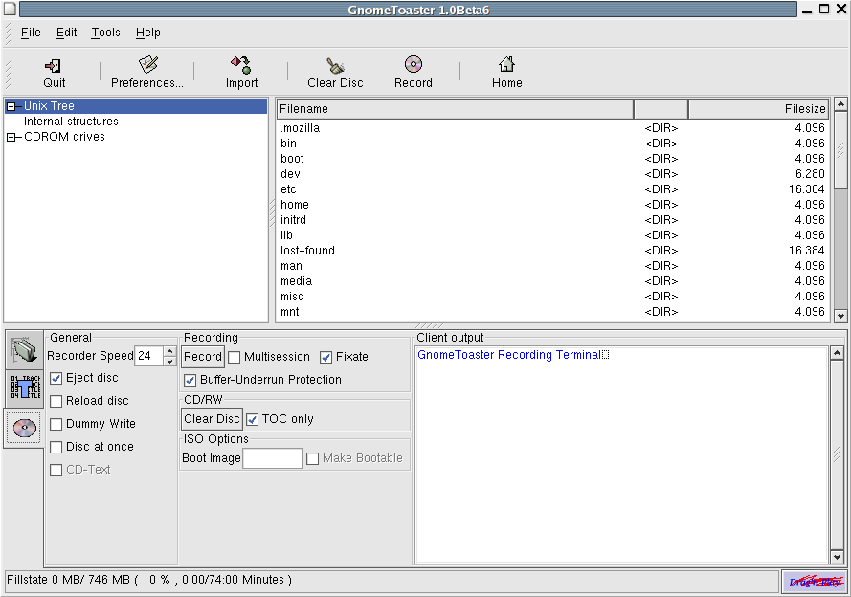
Task: Toggle the CD-Text checkbox
Action: coord(56,470)
